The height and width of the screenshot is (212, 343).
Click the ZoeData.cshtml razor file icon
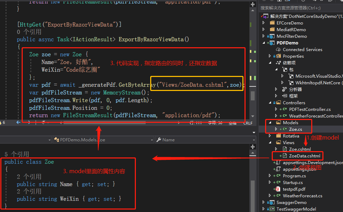tap(285, 156)
